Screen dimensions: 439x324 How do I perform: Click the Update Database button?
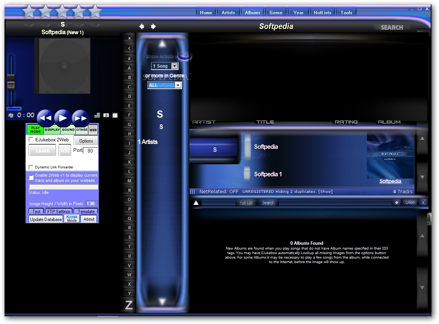[x=46, y=219]
